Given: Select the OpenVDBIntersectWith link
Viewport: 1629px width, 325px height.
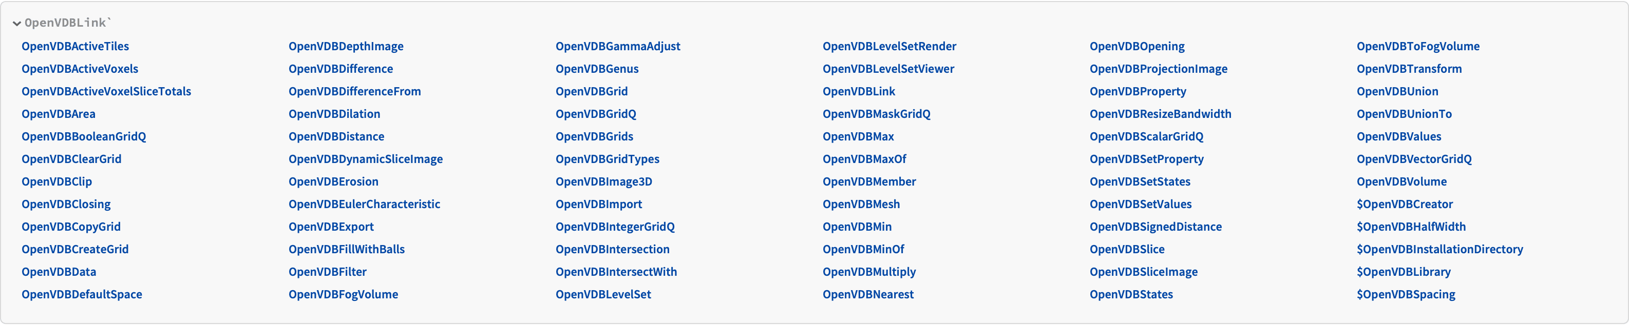Looking at the screenshot, I should [616, 272].
